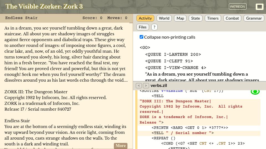Switch to the World tab

(164, 18)
